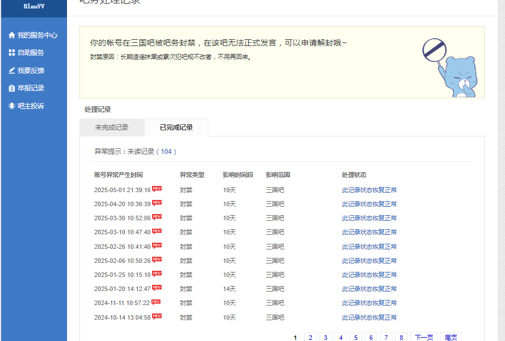Click NEW badge on 2024-10-14 record
The width and height of the screenshot is (505, 341).
[157, 316]
